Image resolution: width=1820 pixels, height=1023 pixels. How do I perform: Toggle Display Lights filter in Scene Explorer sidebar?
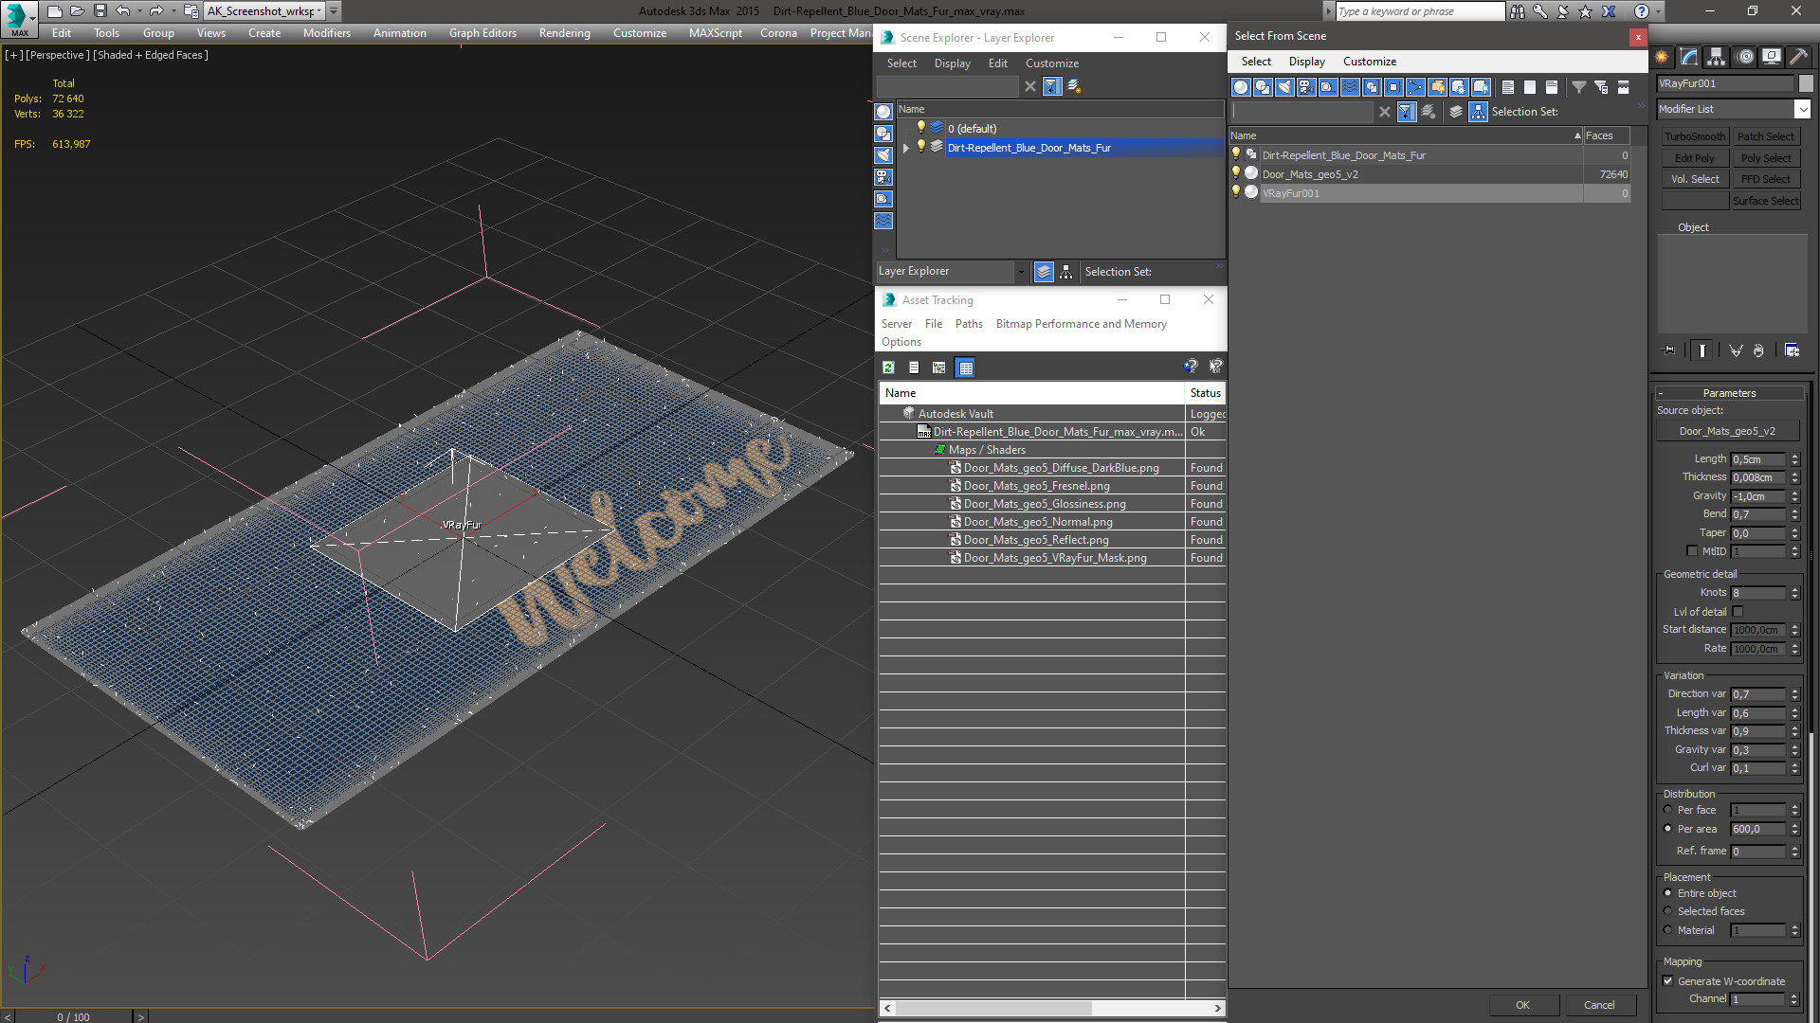pyautogui.click(x=883, y=155)
